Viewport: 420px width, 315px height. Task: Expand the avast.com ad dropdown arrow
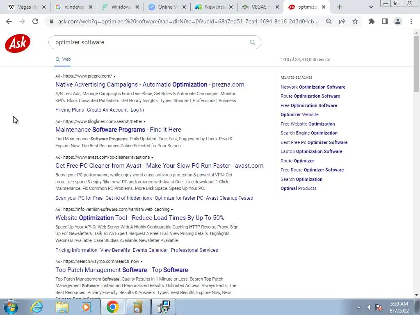tap(152, 157)
